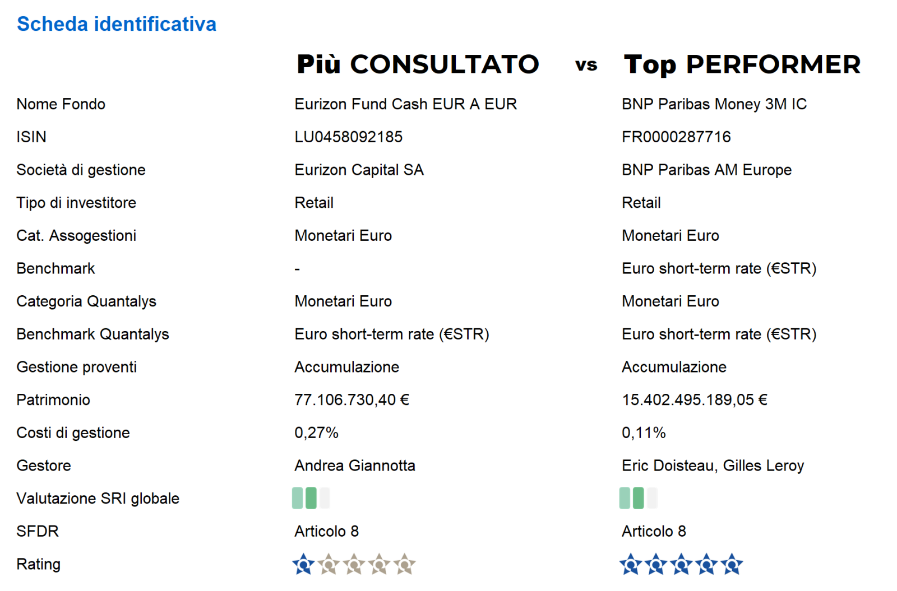Click the first star of BNP Paribas rating

(x=631, y=564)
